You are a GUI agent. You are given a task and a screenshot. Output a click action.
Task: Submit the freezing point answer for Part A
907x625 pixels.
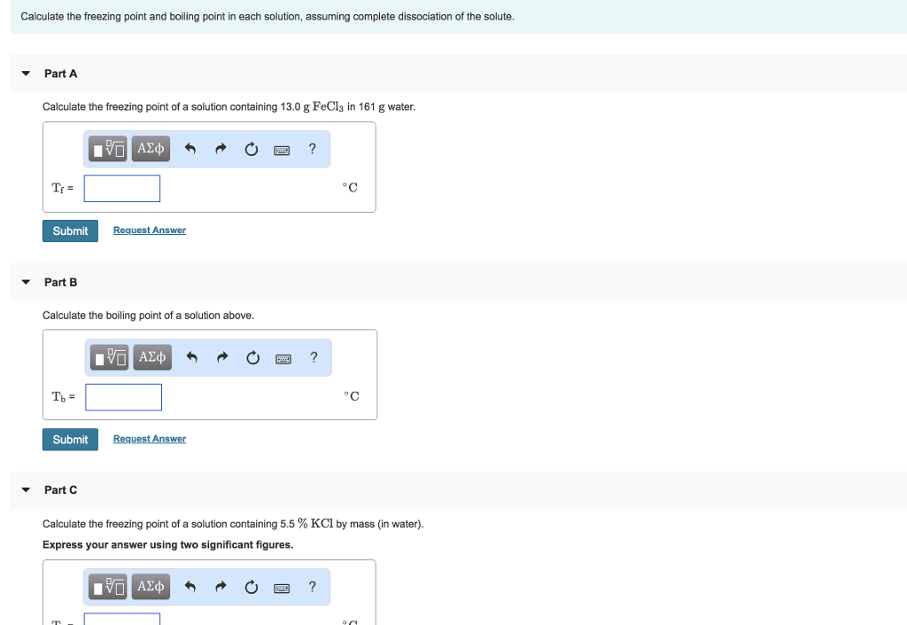(x=70, y=230)
